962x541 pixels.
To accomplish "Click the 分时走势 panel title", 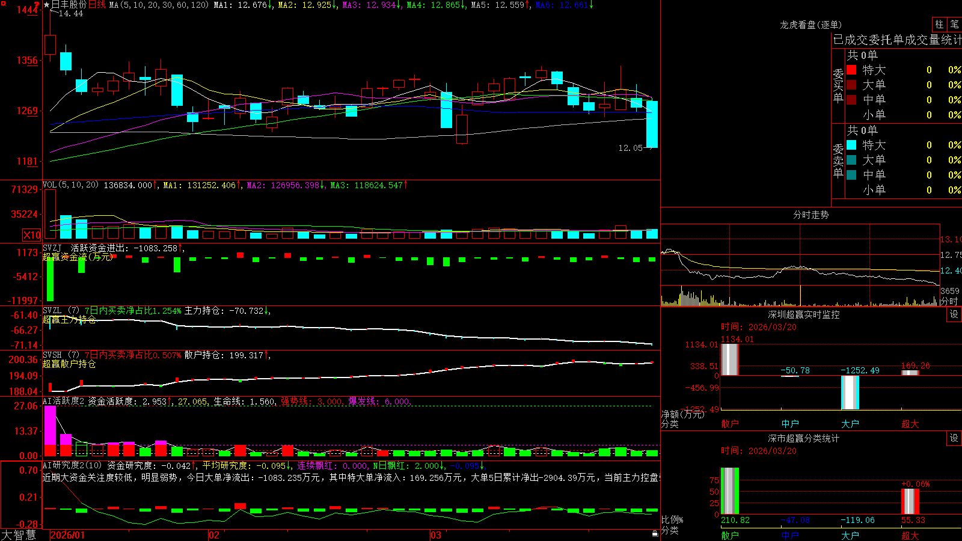I will point(810,215).
